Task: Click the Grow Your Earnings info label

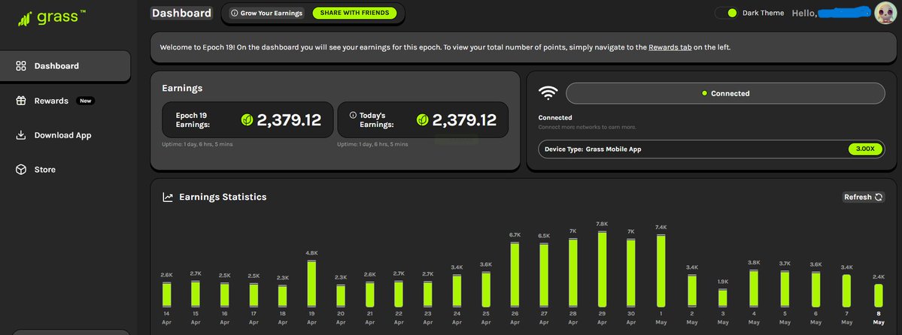Action: pos(266,13)
